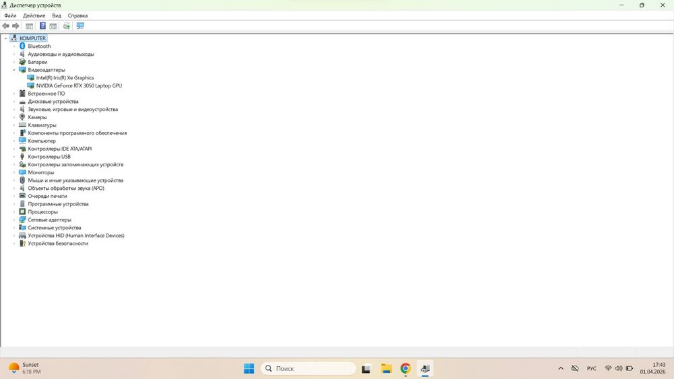674x379 pixels.
Task: Click the Scan for hardware changes icon
Action: 67,26
